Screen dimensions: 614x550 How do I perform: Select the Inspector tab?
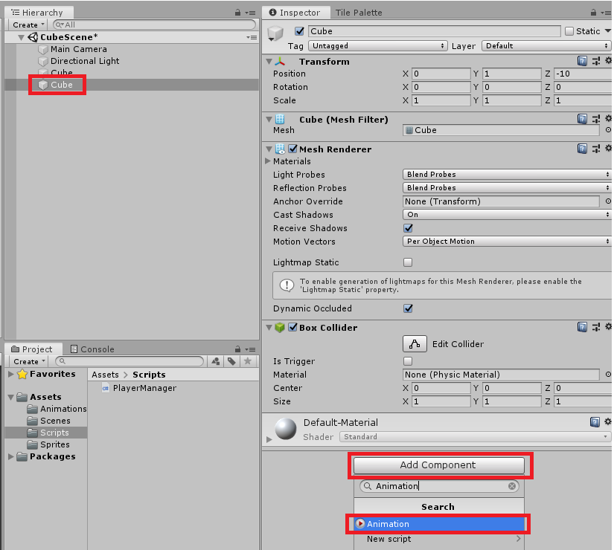coord(295,13)
